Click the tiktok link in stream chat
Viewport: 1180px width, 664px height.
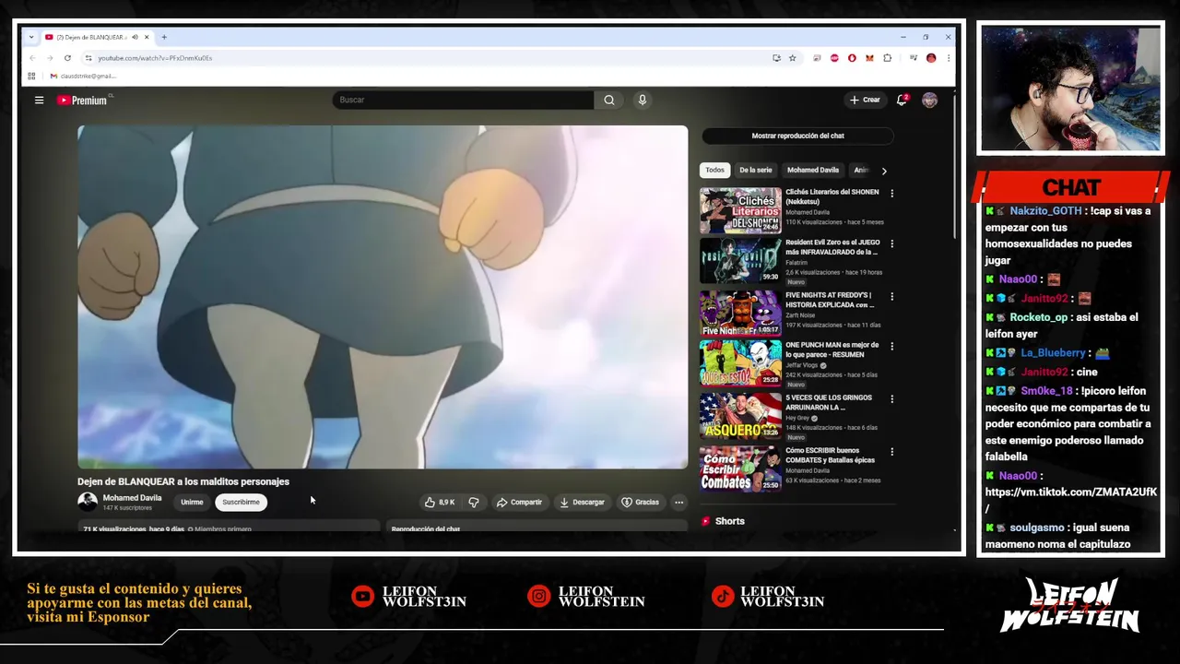1071,500
